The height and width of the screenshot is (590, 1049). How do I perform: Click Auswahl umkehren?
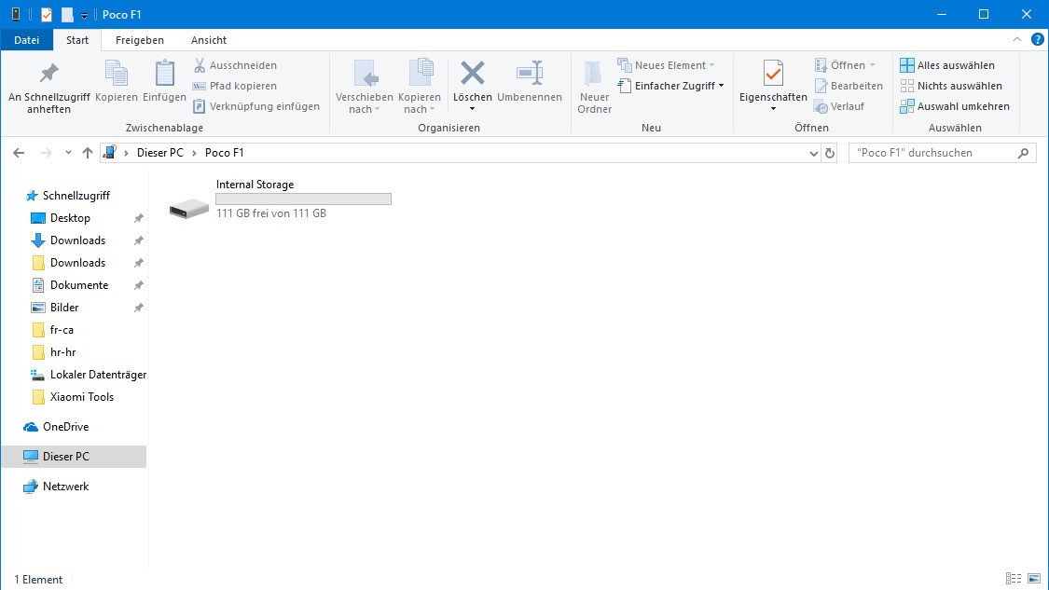tap(955, 106)
